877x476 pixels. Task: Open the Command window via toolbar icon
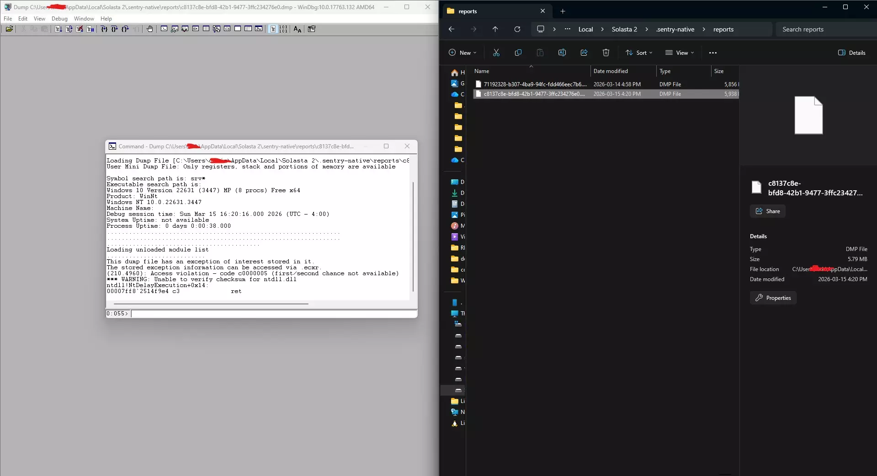tap(164, 29)
